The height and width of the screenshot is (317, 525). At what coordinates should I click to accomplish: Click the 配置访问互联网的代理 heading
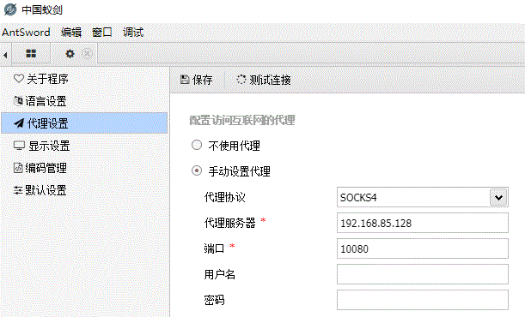click(x=242, y=121)
